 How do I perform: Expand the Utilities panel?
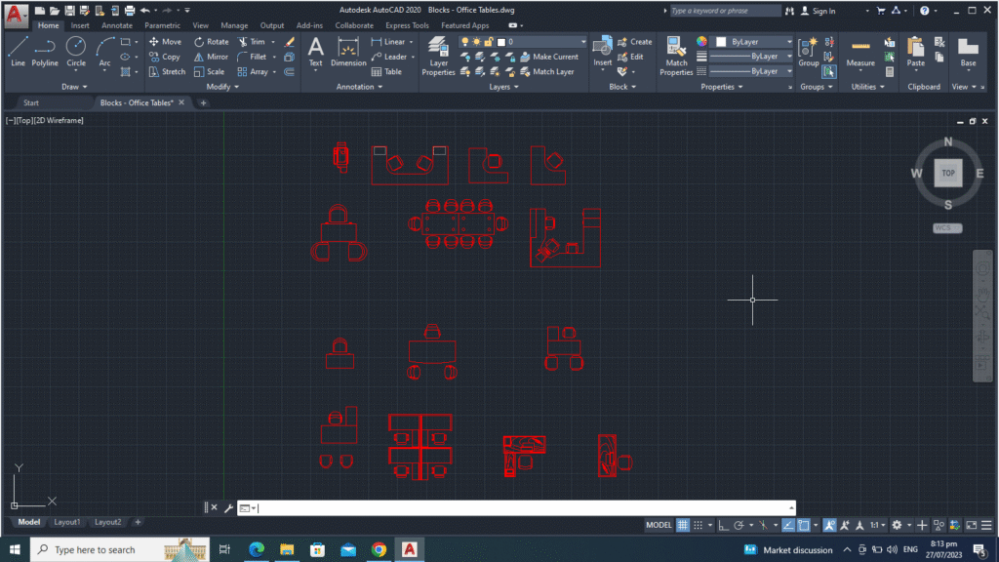pos(867,87)
